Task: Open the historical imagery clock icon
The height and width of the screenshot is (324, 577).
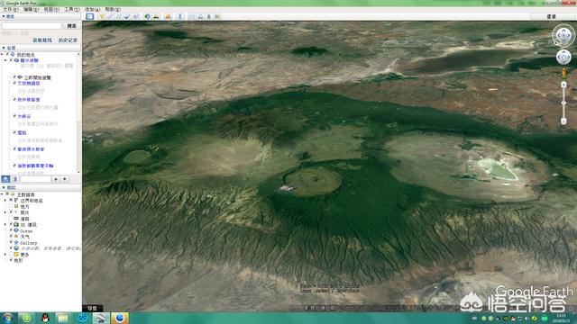Action: click(148, 16)
